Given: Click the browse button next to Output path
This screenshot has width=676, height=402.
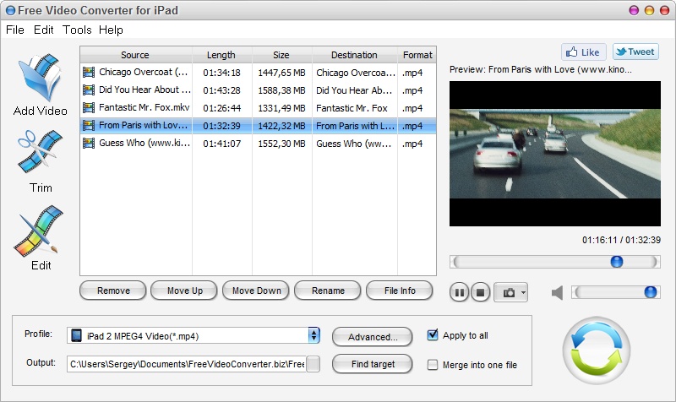Looking at the screenshot, I should 313,364.
